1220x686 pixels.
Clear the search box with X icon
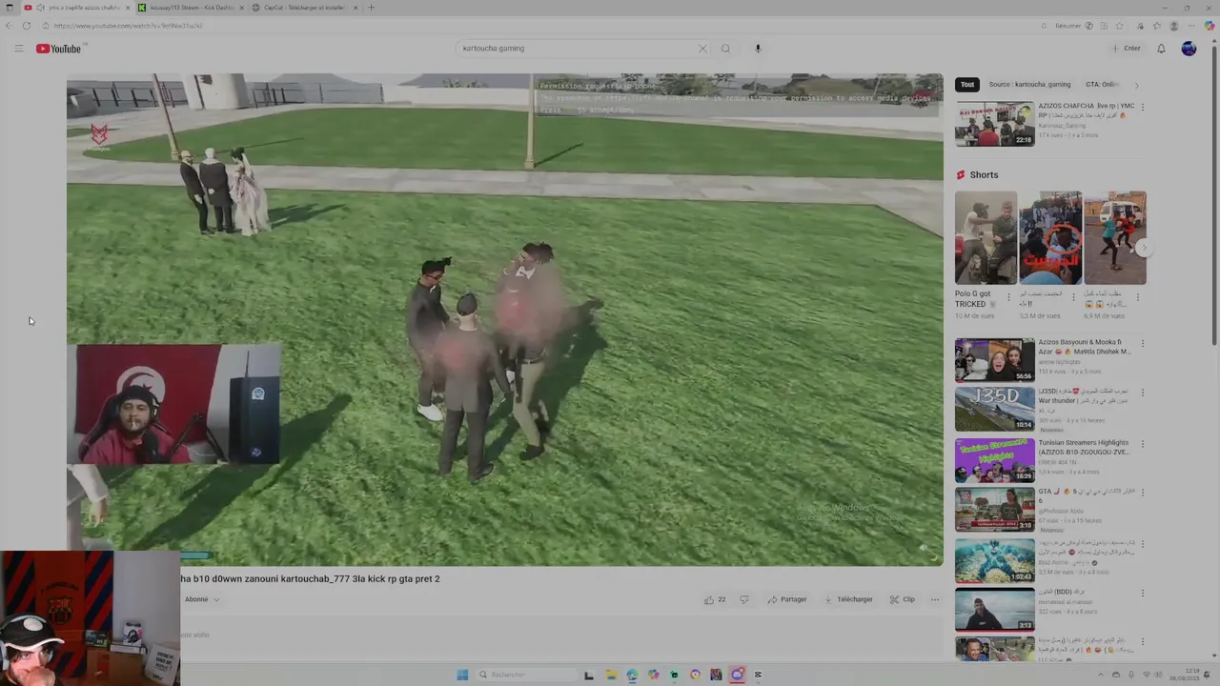(702, 49)
